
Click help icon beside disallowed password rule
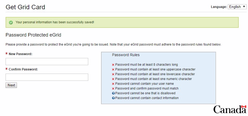click(113, 93)
